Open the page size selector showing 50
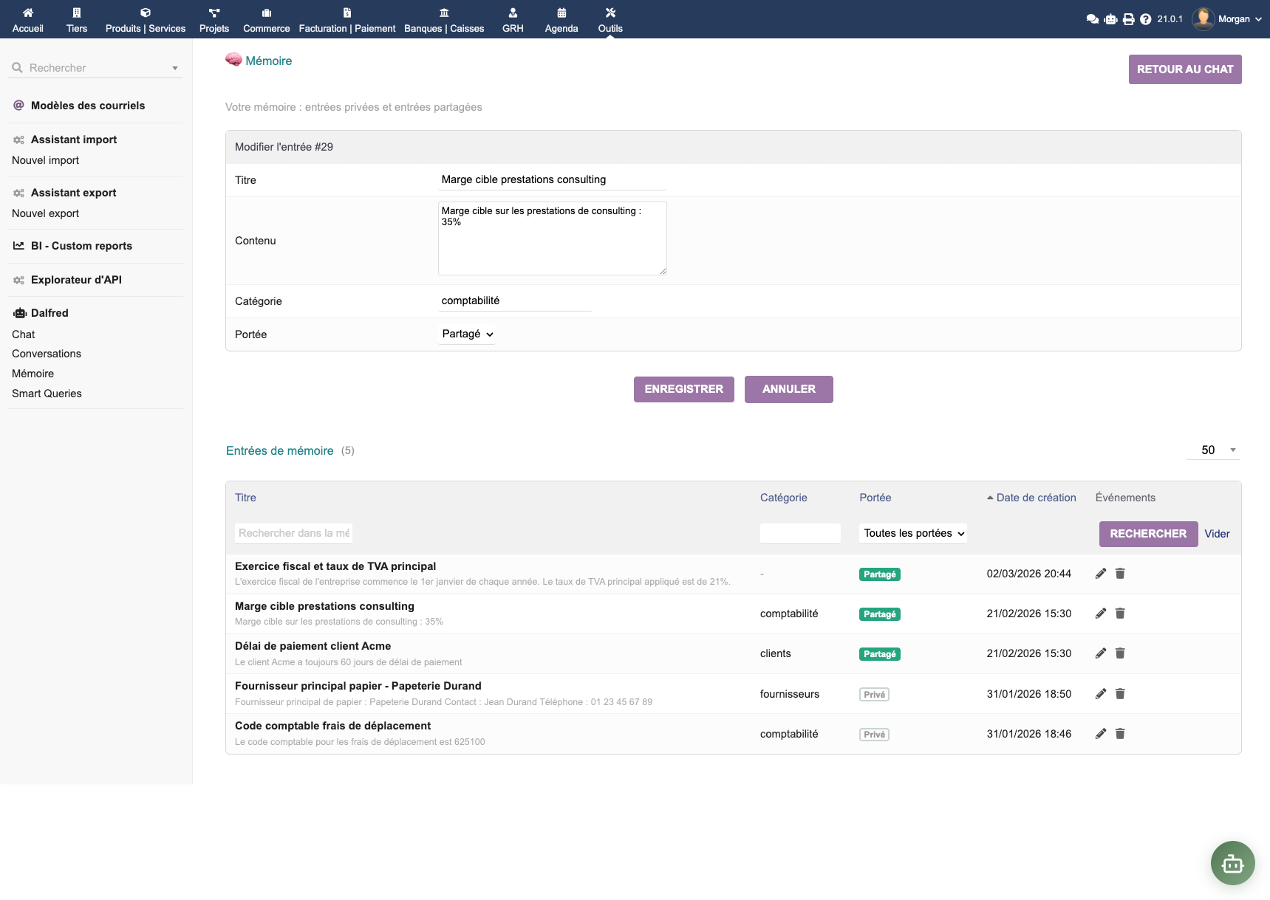This screenshot has height=900, width=1270. point(1213,450)
